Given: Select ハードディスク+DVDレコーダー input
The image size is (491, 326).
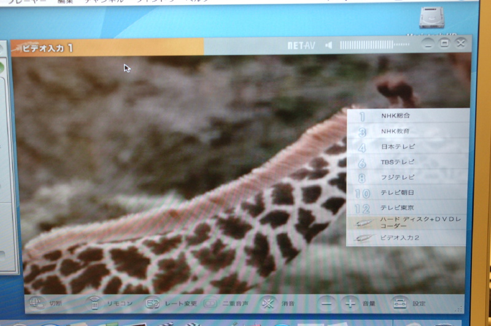Looking at the screenshot, I should click(x=408, y=222).
